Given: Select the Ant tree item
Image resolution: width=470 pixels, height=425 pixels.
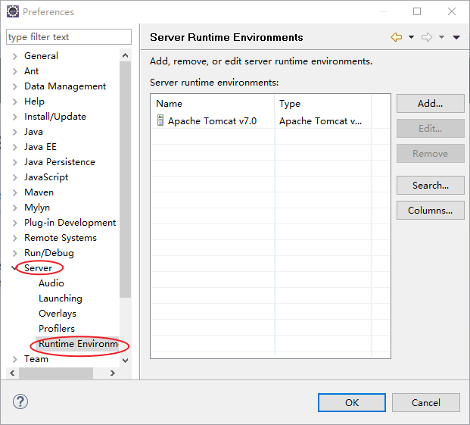Looking at the screenshot, I should pos(32,71).
